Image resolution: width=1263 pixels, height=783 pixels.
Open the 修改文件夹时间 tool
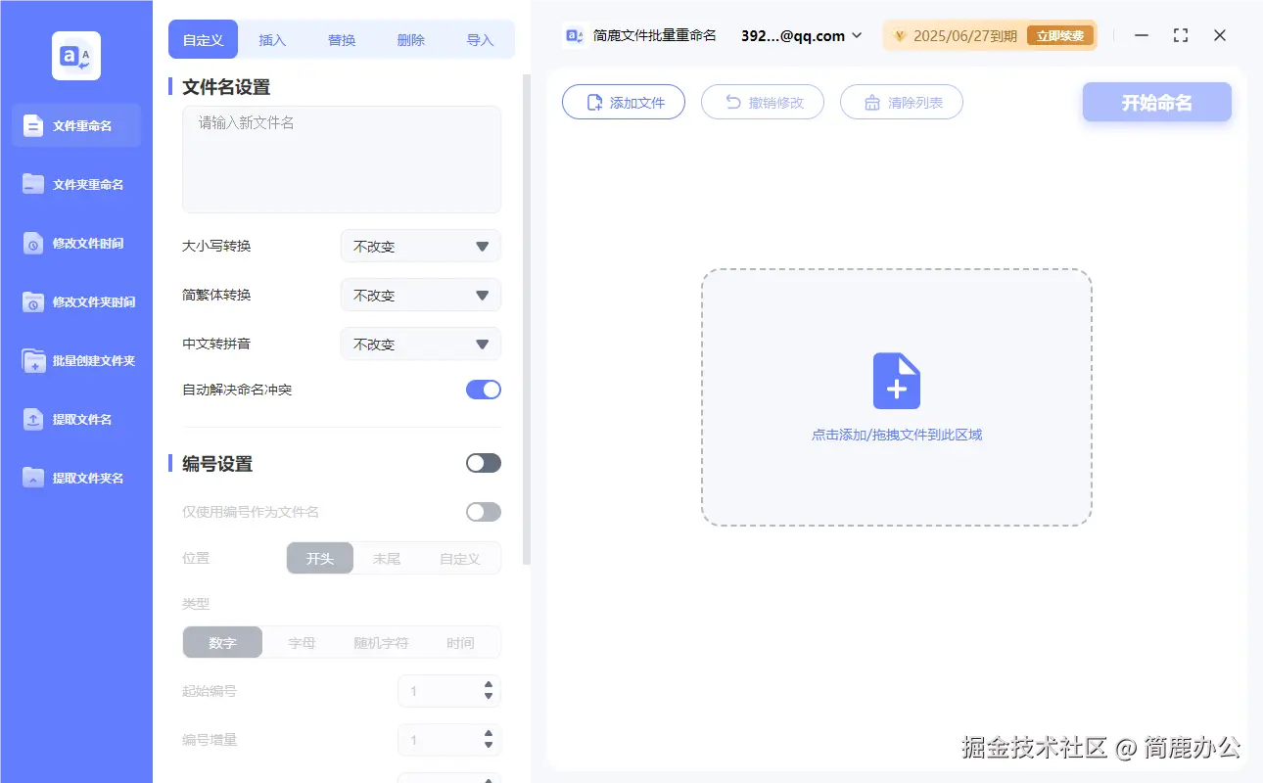pos(75,301)
